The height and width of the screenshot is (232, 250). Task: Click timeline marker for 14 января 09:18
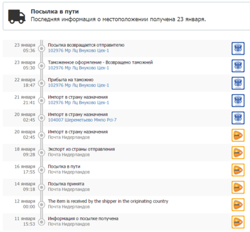click(x=42, y=187)
